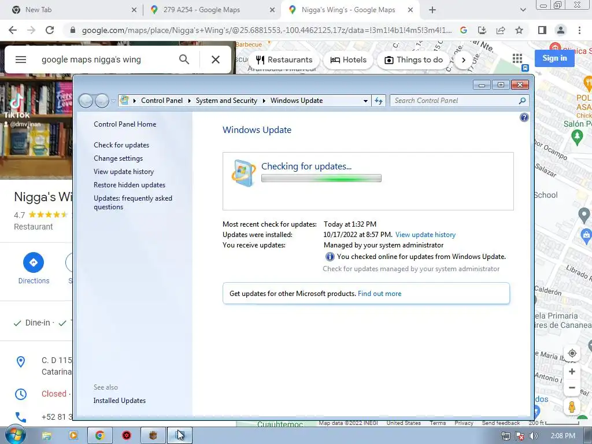Viewport: 592px width, 444px height.
Task: Expand the System and Security breadcrumb arrow
Action: point(264,101)
